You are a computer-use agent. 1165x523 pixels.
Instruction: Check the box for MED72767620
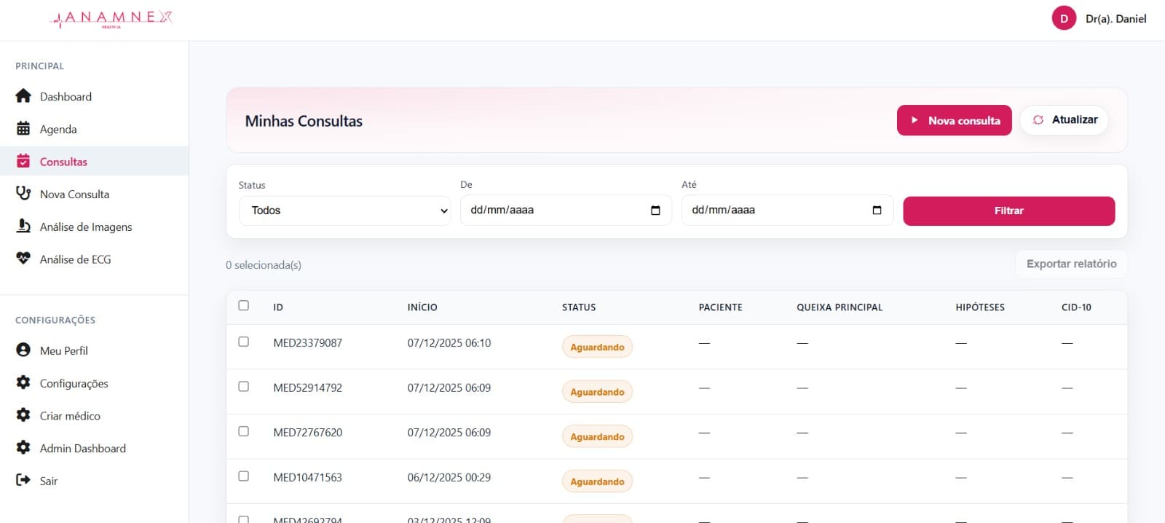[244, 431]
